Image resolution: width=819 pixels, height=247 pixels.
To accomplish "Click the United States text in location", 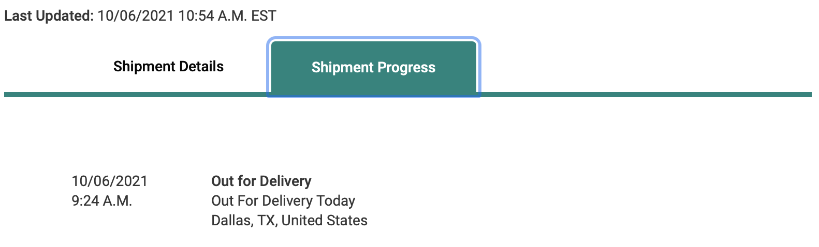I will click(324, 221).
